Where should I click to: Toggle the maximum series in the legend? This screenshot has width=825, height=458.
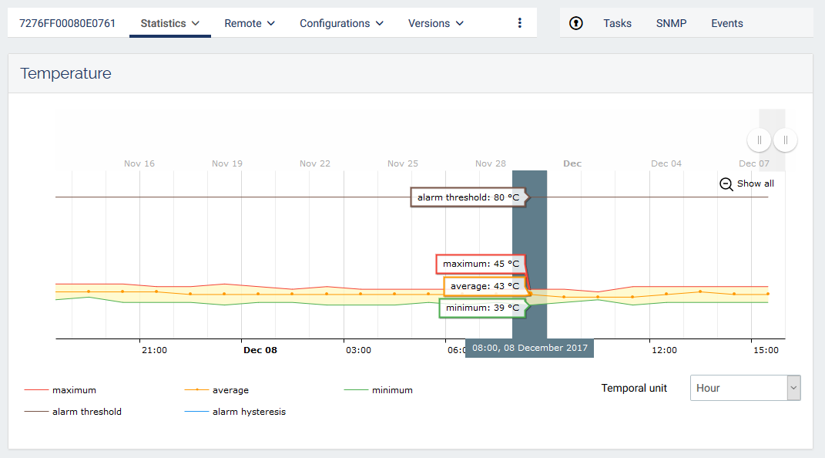click(x=73, y=390)
